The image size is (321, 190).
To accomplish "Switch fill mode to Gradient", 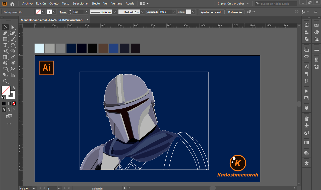I will 9,103.
